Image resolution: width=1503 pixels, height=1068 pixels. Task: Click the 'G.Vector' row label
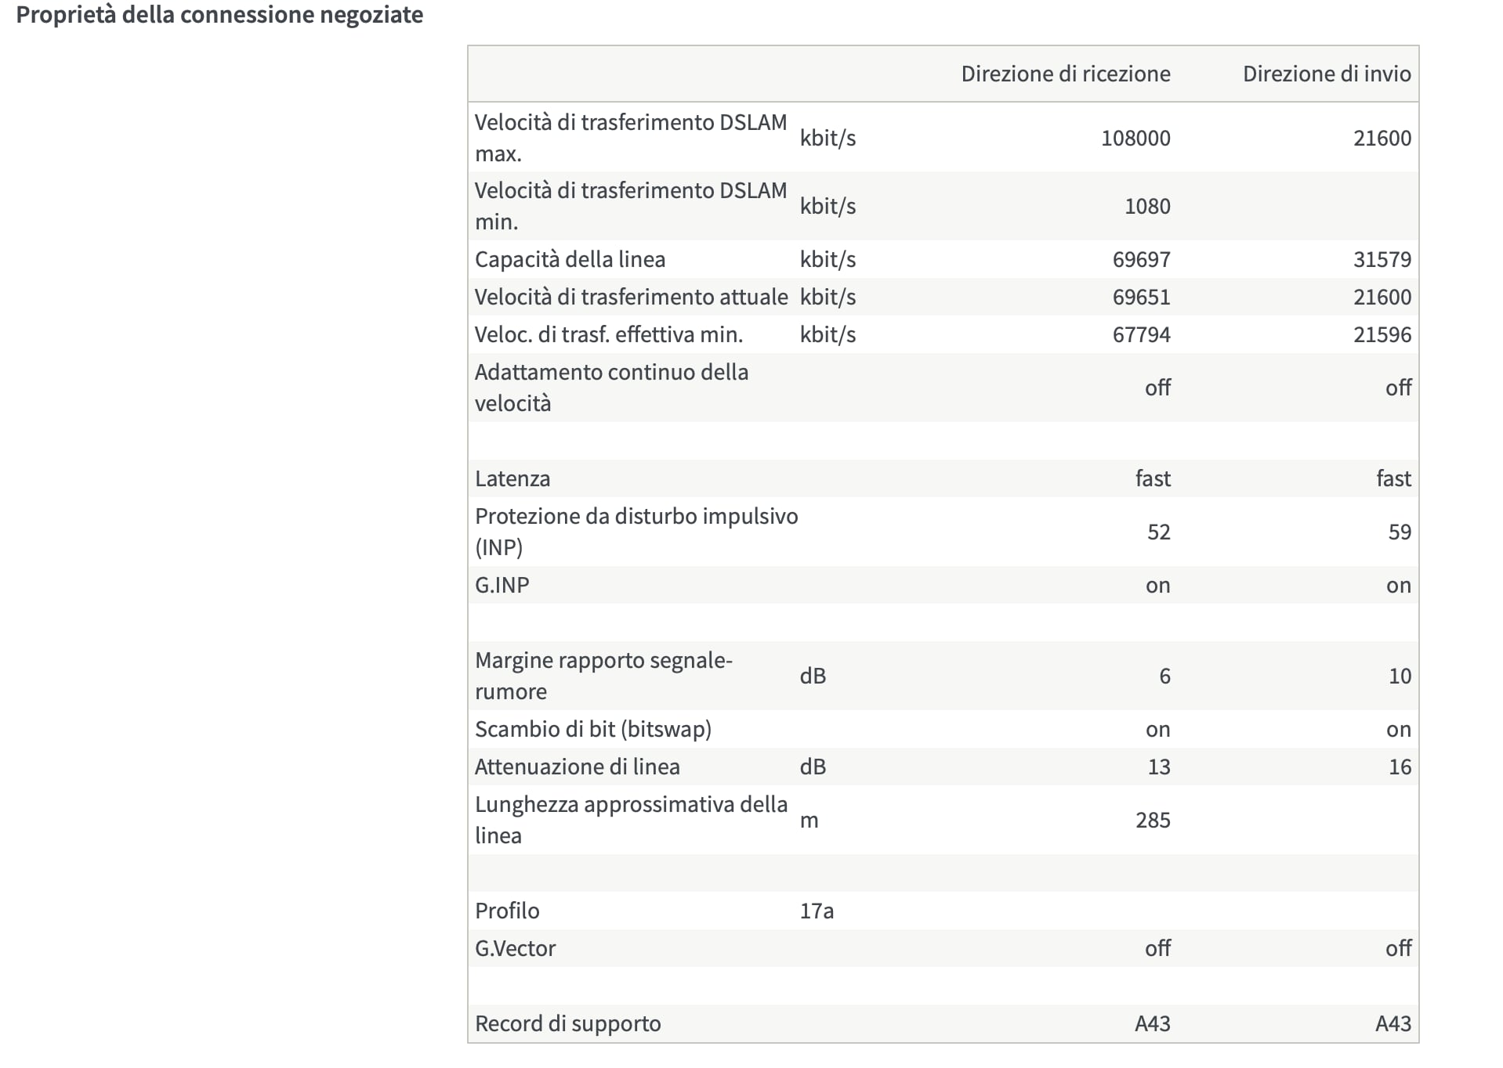[515, 948]
